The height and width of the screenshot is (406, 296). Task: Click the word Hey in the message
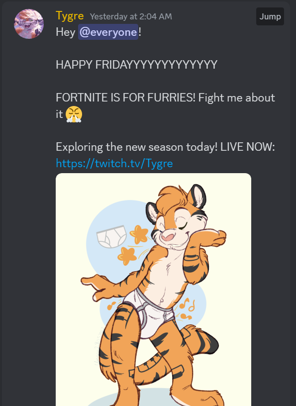[x=66, y=32]
